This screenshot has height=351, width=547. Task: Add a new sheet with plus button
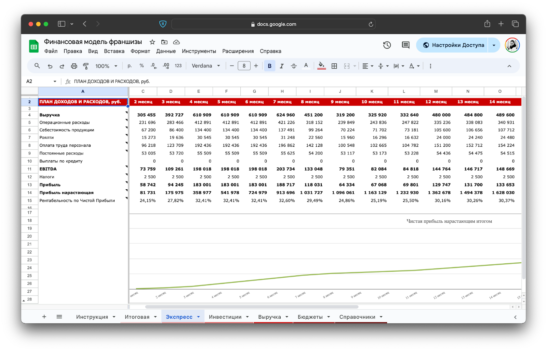(44, 317)
